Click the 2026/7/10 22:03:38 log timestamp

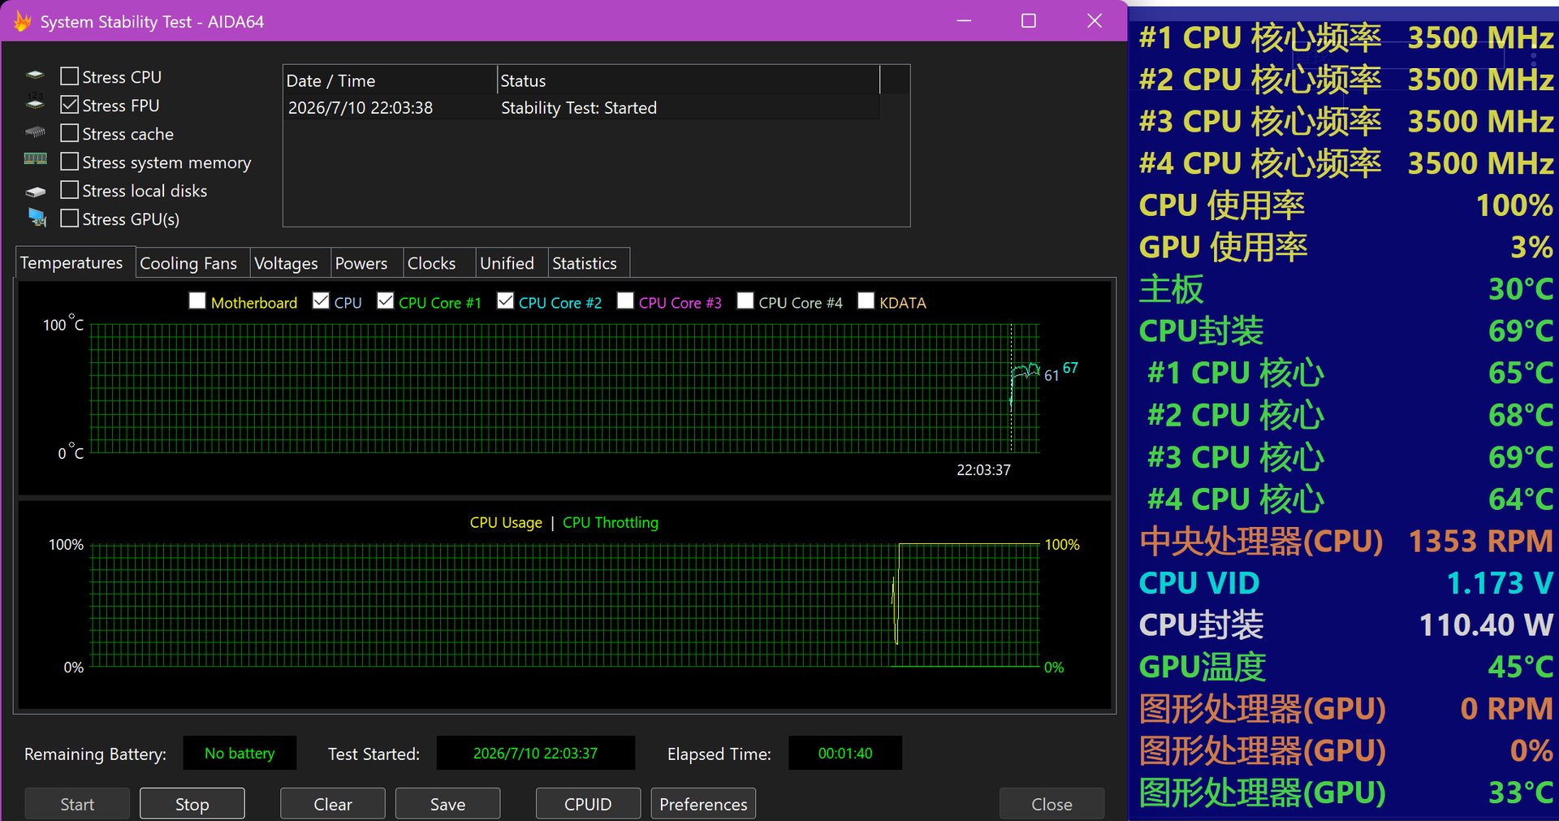coord(361,108)
